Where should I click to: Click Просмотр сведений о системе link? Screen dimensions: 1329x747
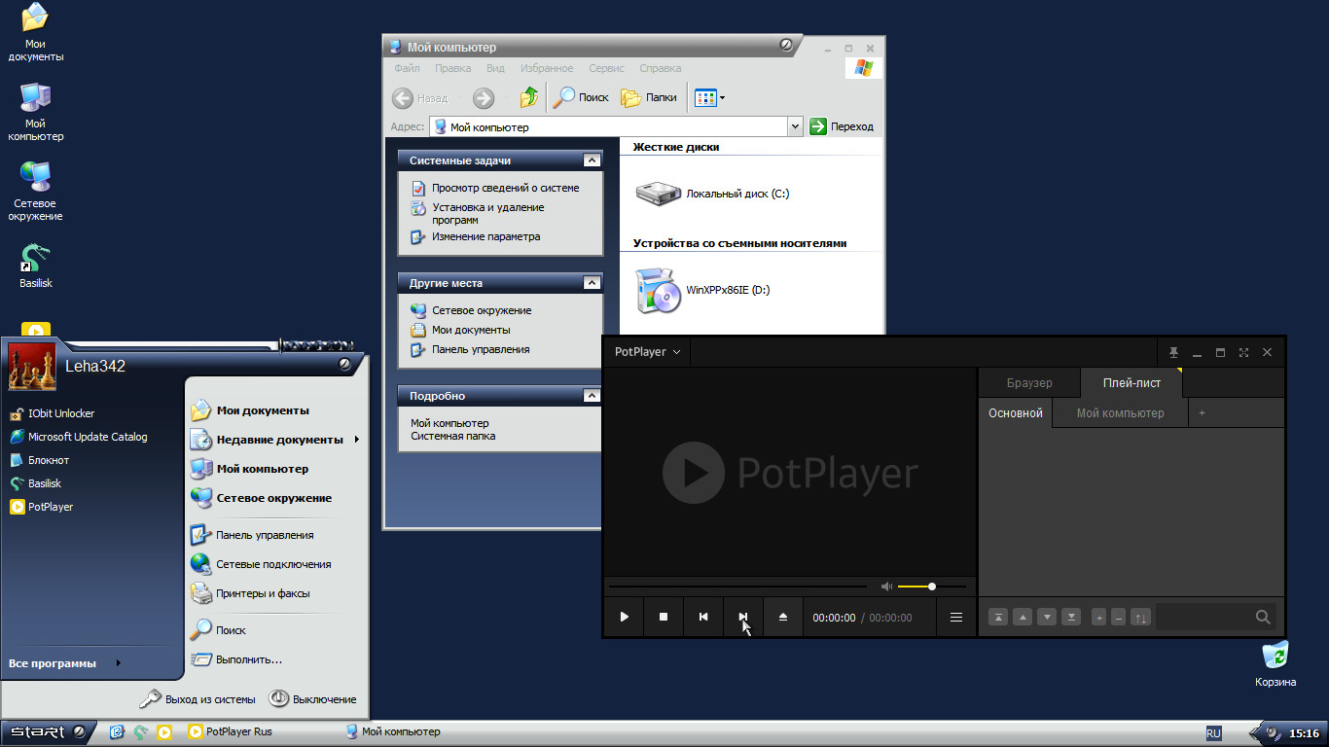[x=505, y=188]
